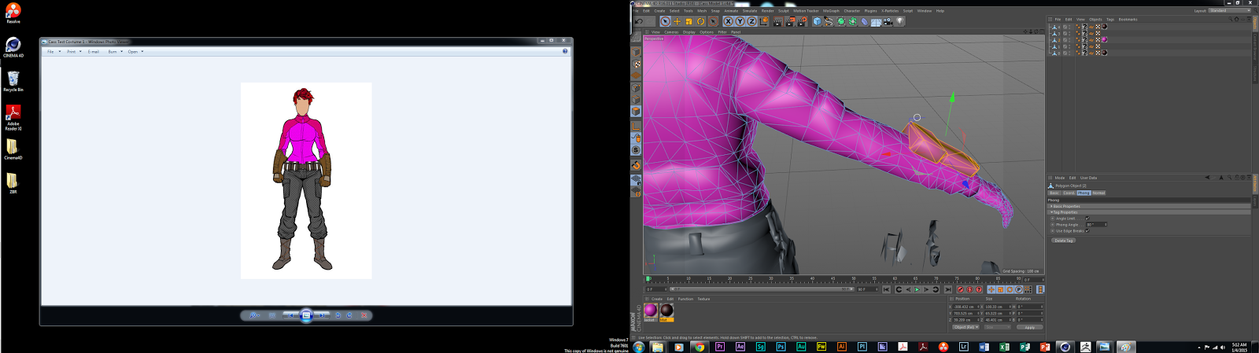1259x353 pixels.
Task: Switch to polygon mode in left sidebar
Action: (636, 112)
